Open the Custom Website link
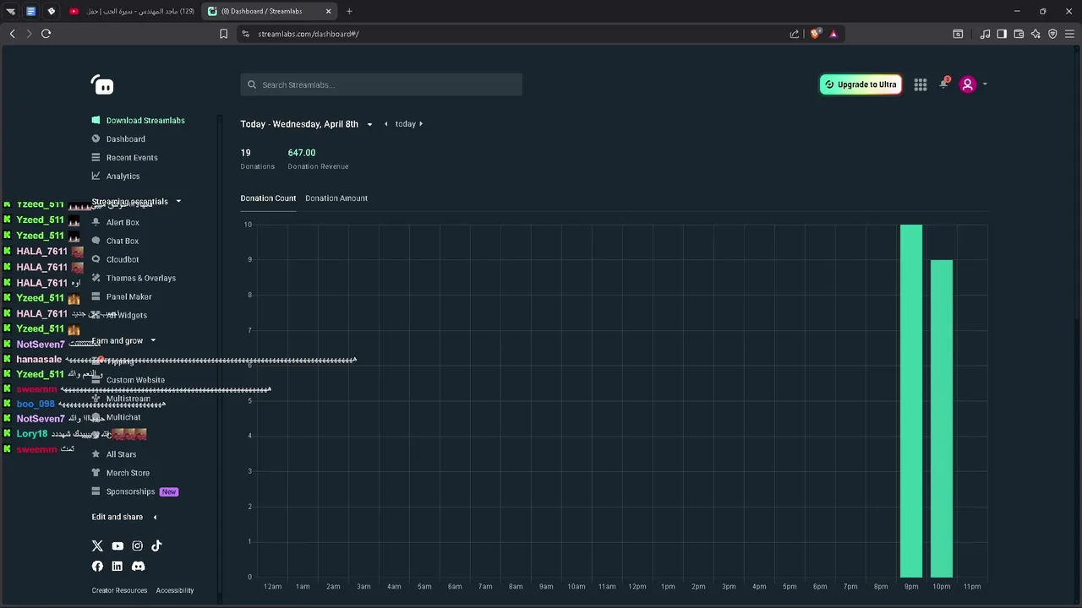The width and height of the screenshot is (1082, 608). [135, 380]
